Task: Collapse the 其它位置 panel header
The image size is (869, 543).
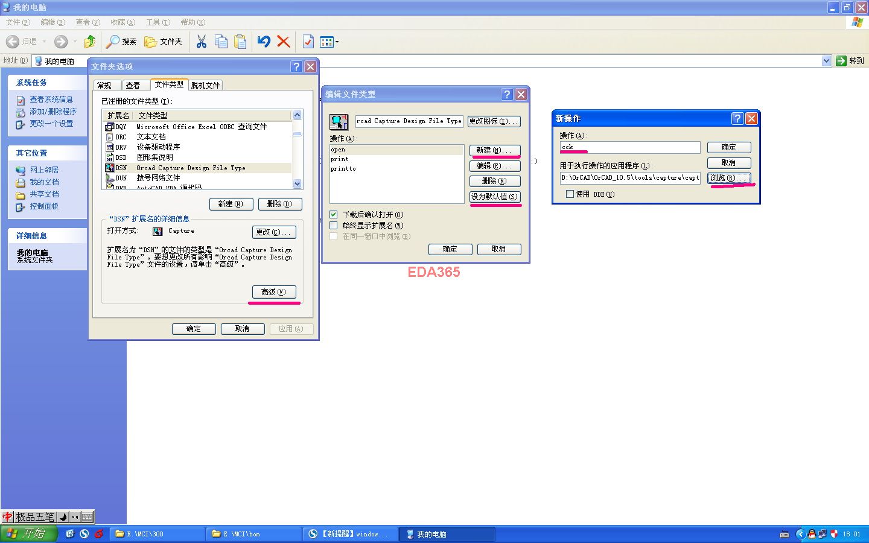Action: pyautogui.click(x=47, y=153)
